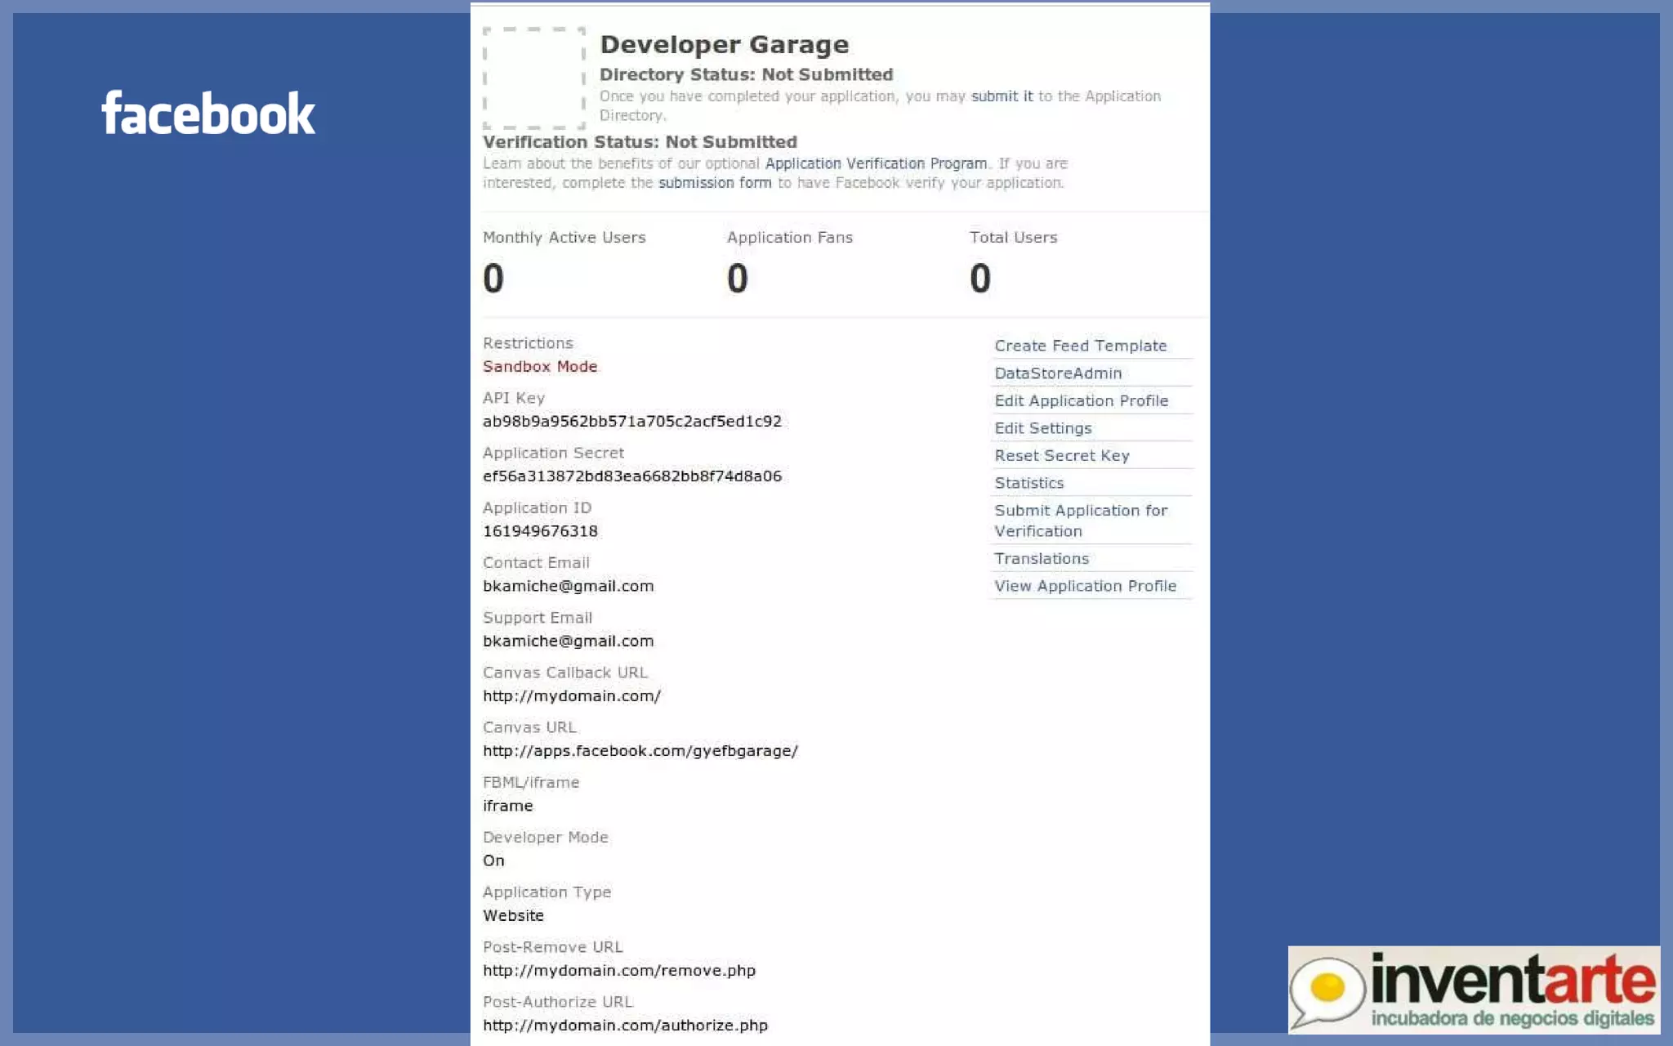Image resolution: width=1673 pixels, height=1046 pixels.
Task: Click the Application Secret value
Action: click(631, 476)
